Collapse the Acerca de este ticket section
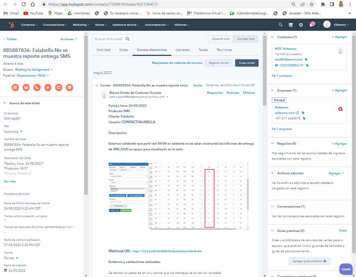The height and width of the screenshot is (277, 356). pos(4,103)
